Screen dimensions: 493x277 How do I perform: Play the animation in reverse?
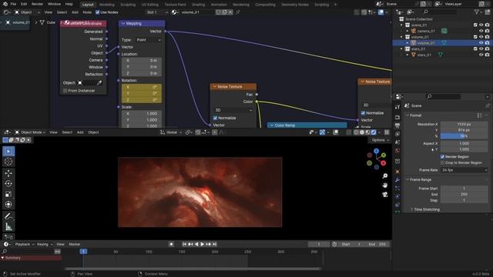[196, 244]
